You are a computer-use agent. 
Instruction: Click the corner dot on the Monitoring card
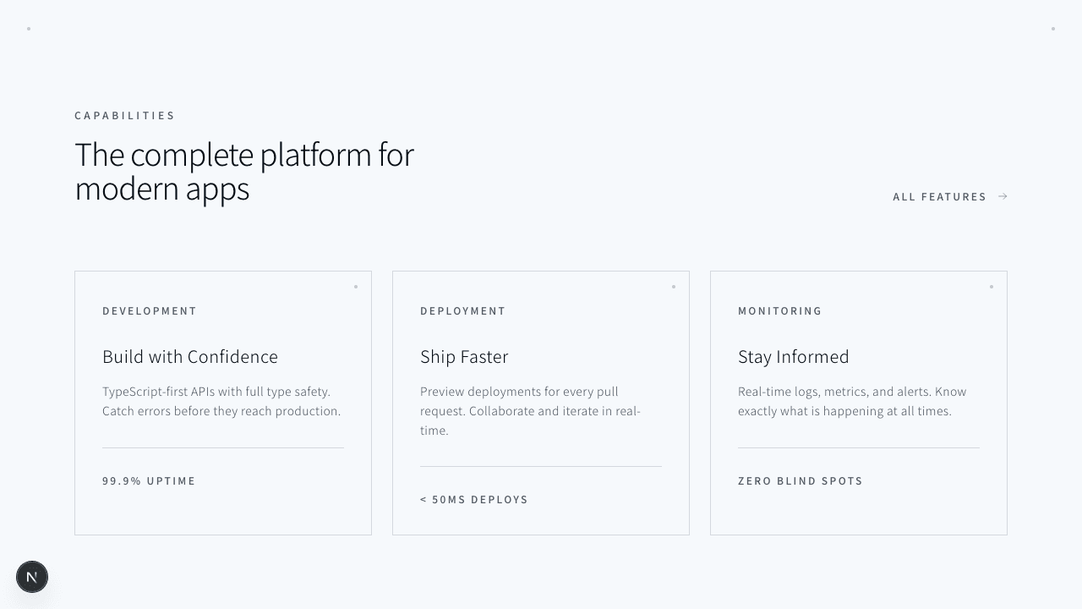[x=992, y=287]
